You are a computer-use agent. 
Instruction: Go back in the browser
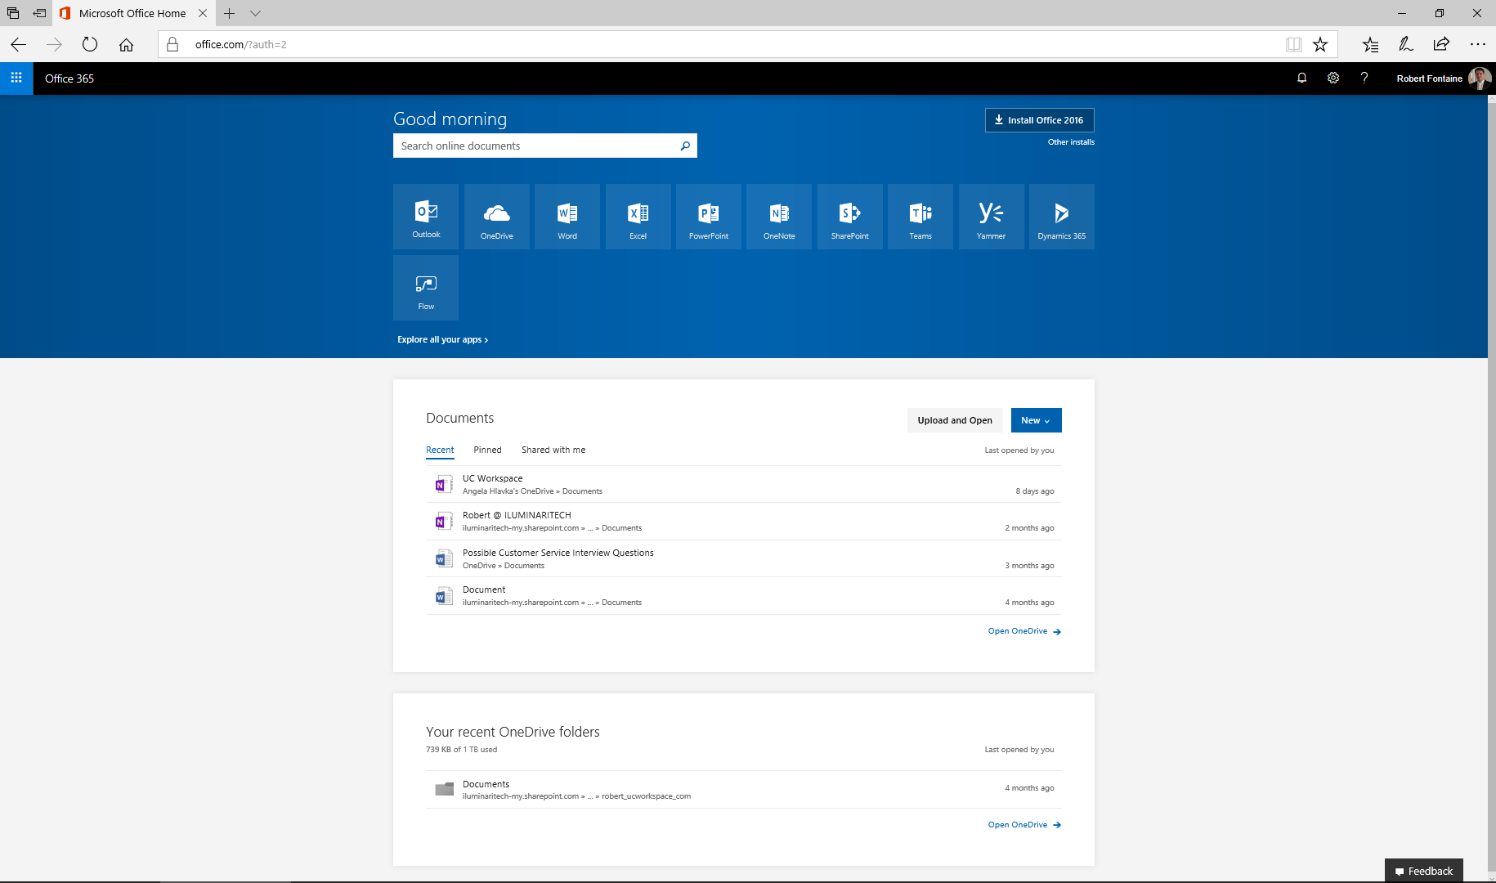[19, 44]
